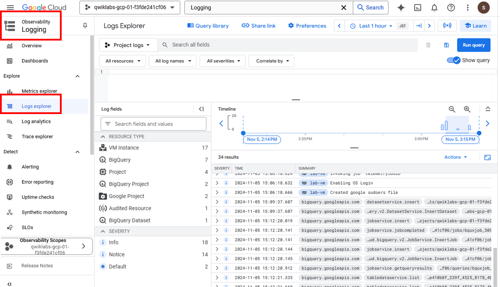Open Log analytics in the sidebar
The height and width of the screenshot is (287, 500).
click(x=36, y=121)
